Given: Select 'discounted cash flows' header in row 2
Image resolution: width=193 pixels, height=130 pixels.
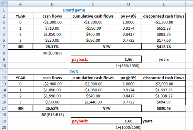Looking at the screenshot, I should pos(164,16).
